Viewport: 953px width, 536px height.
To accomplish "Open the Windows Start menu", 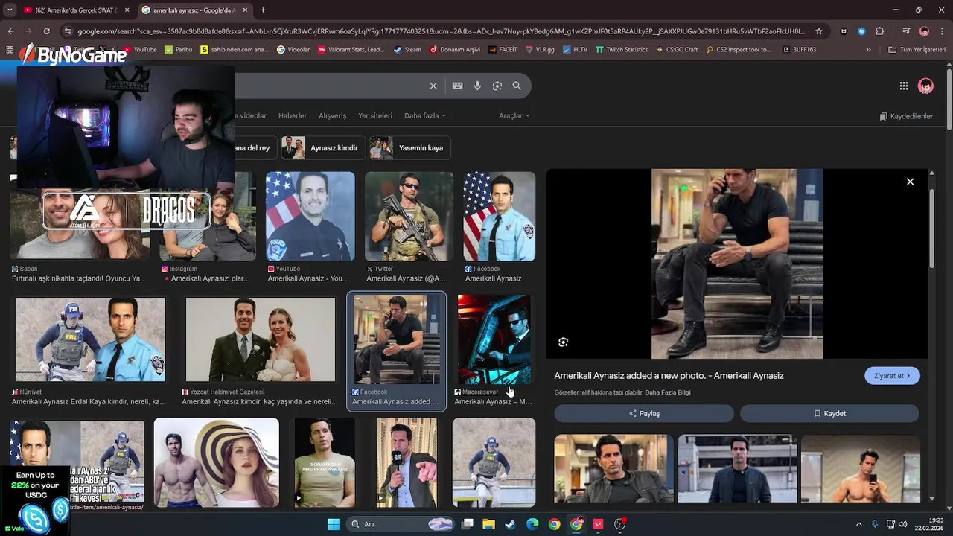I will [334, 524].
